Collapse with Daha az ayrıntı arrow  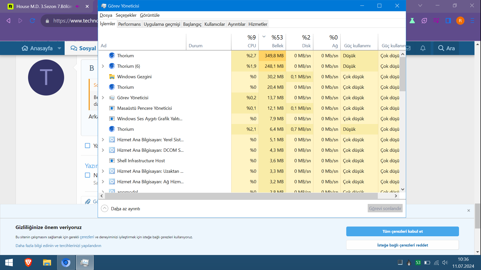(x=104, y=208)
